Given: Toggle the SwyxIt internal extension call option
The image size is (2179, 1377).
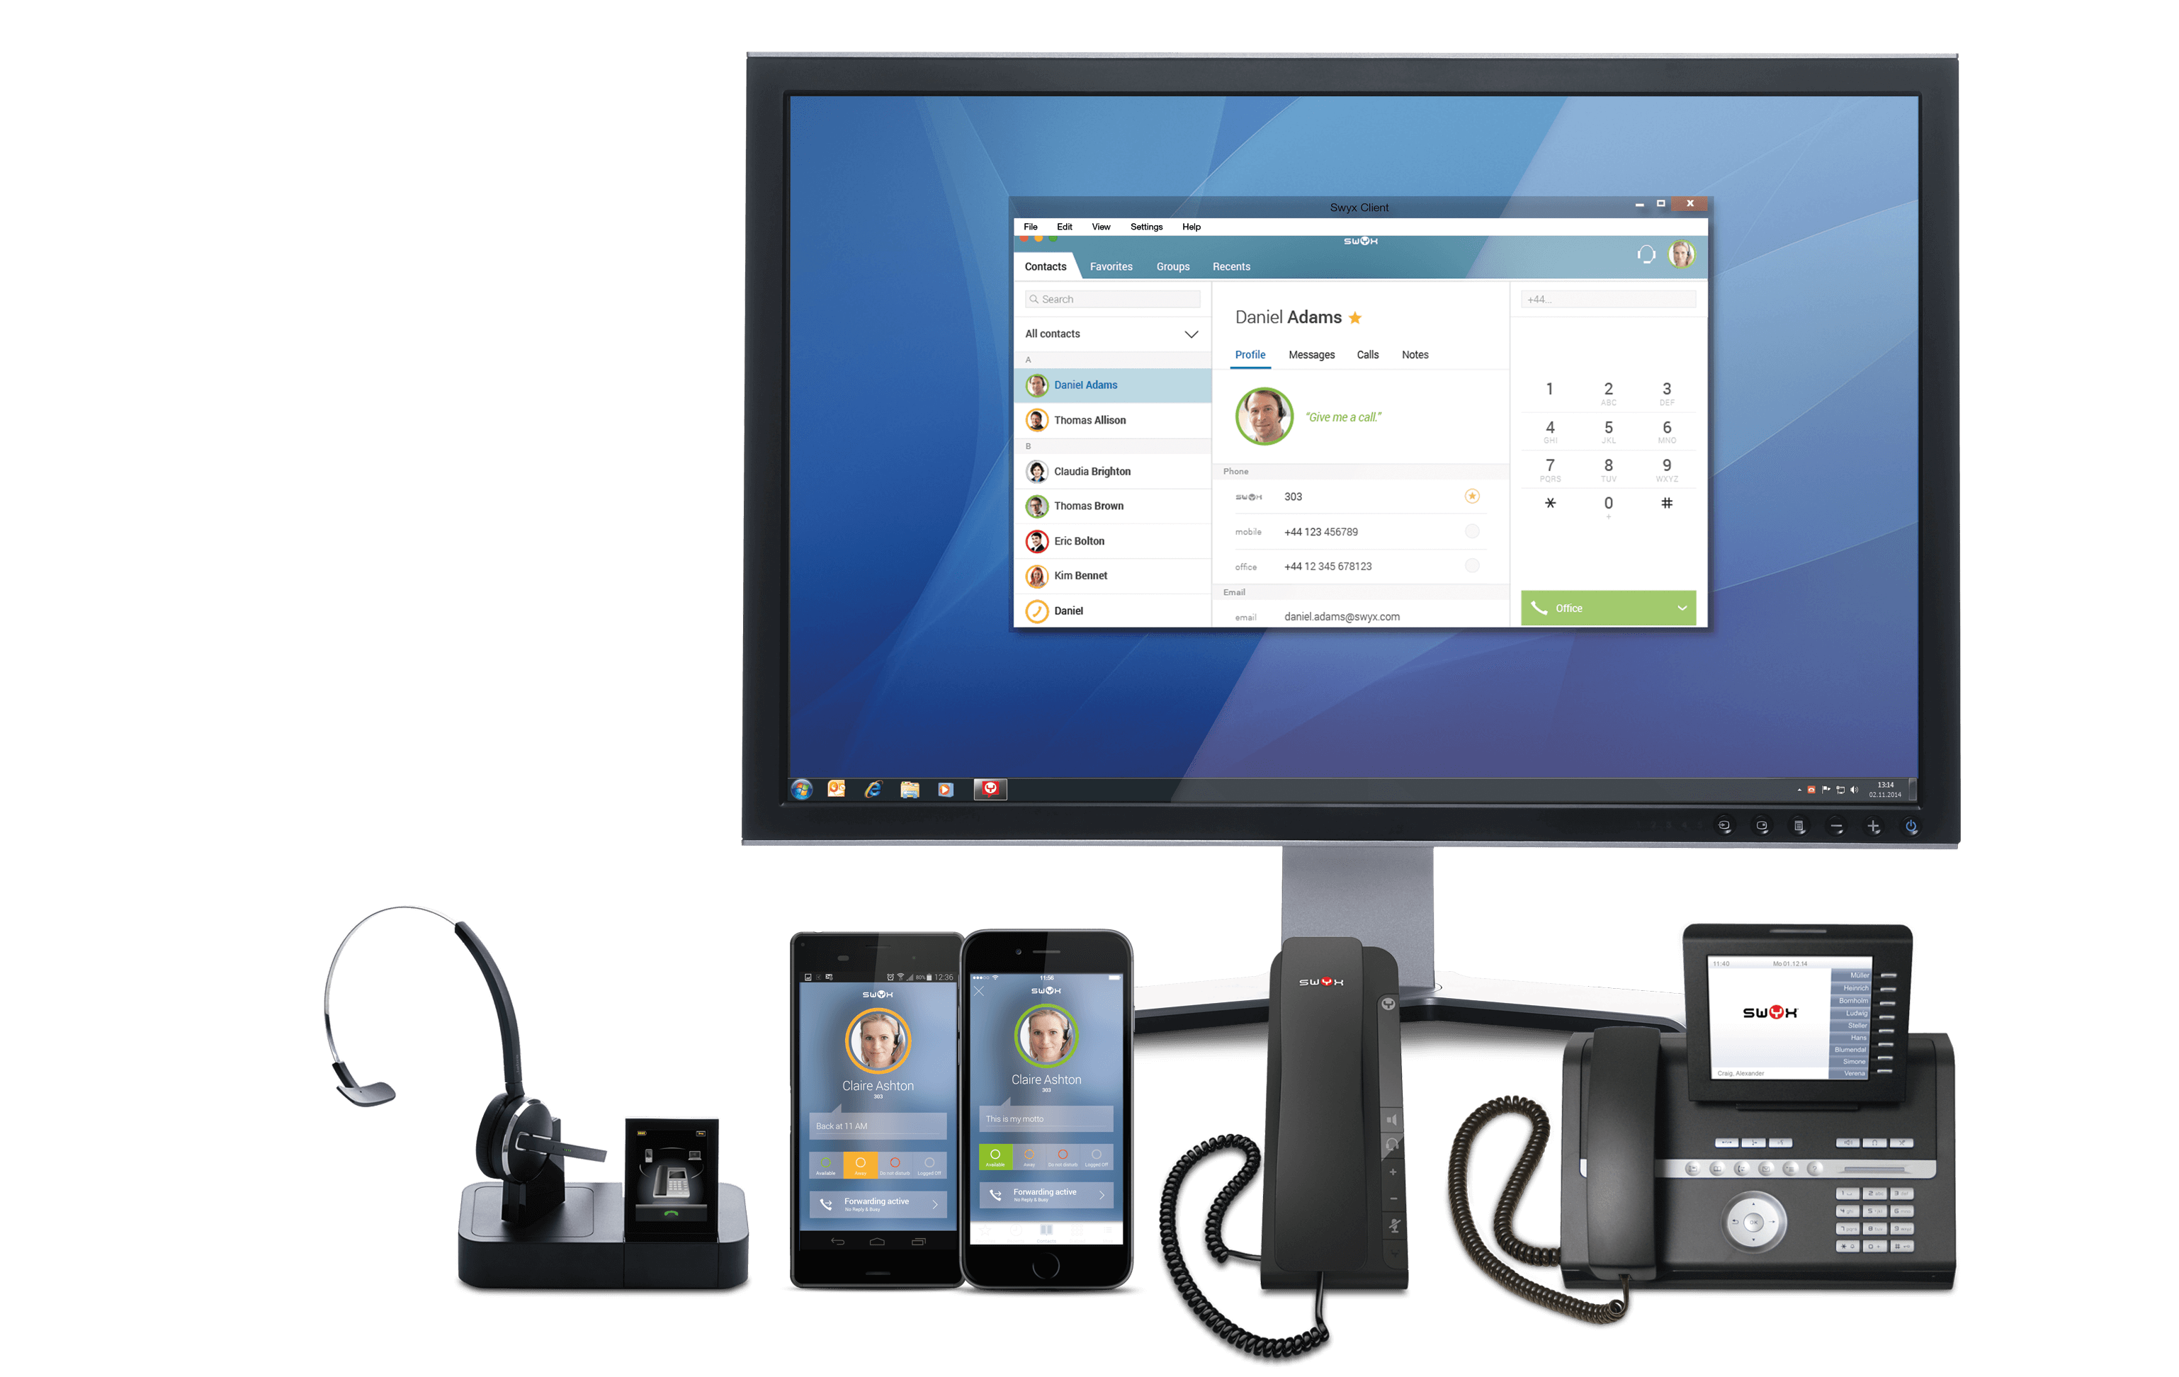Looking at the screenshot, I should point(1473,495).
